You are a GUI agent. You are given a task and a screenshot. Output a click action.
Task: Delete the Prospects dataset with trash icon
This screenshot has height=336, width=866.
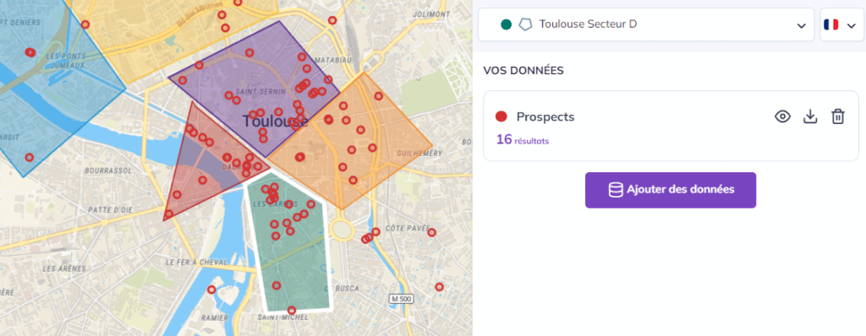coord(838,117)
